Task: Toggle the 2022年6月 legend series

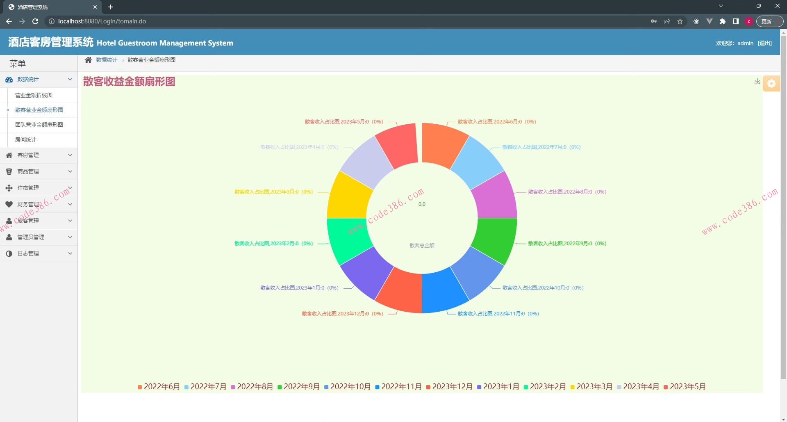Action: point(159,387)
